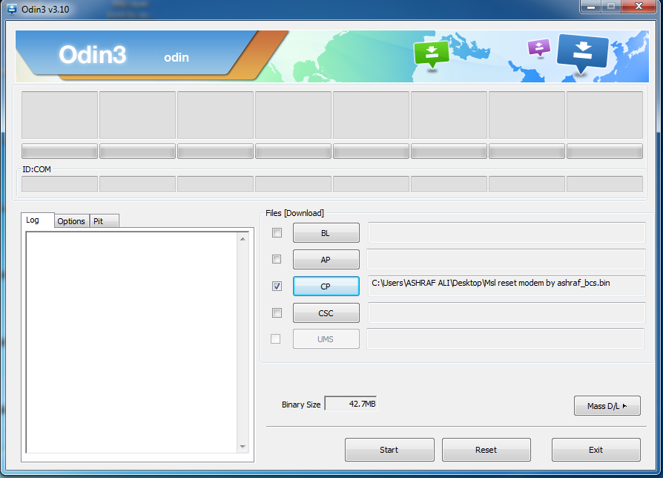663x478 pixels.
Task: Switch to the Log tab
Action: (37, 220)
